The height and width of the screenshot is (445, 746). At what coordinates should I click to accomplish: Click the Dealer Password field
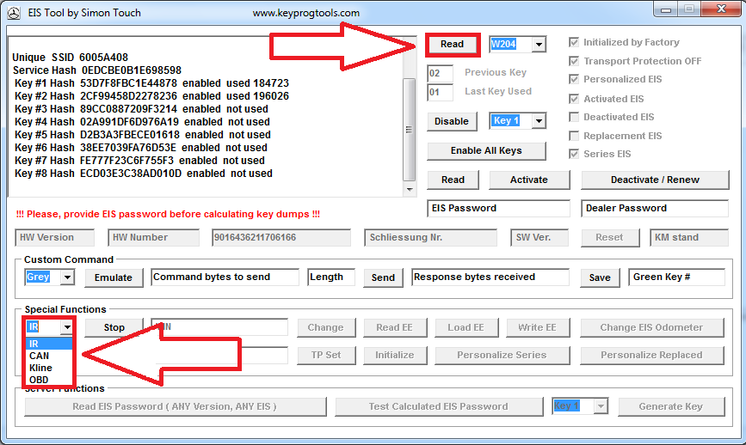[655, 209]
